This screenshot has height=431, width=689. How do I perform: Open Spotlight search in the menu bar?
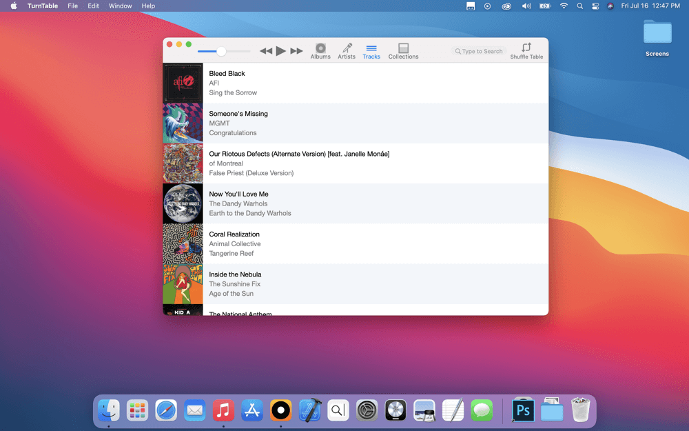click(580, 6)
